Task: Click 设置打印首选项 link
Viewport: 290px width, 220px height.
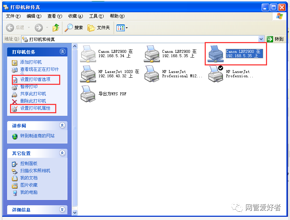Action: [x=35, y=79]
